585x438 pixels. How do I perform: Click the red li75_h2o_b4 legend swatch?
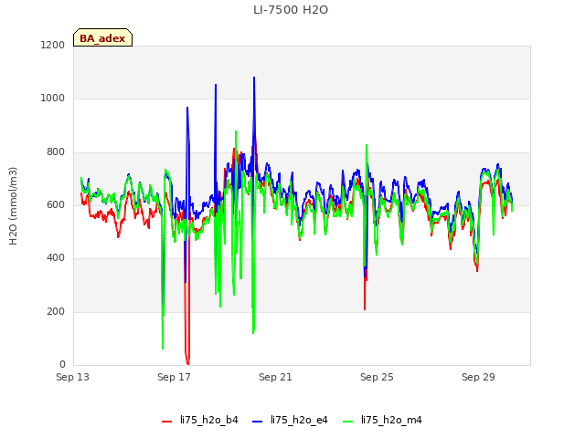(x=166, y=422)
